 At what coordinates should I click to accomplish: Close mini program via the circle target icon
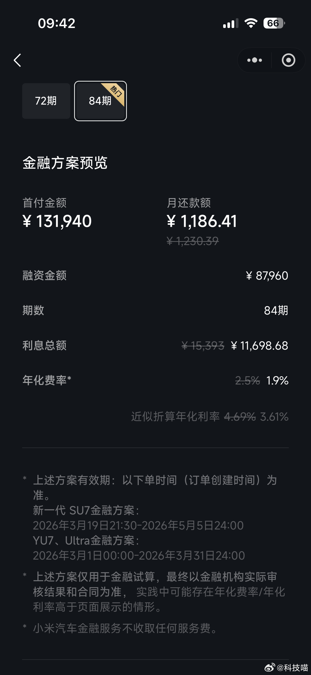(x=288, y=60)
